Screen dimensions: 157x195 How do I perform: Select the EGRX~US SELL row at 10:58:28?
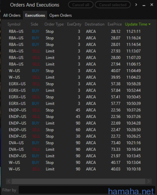[78, 84]
